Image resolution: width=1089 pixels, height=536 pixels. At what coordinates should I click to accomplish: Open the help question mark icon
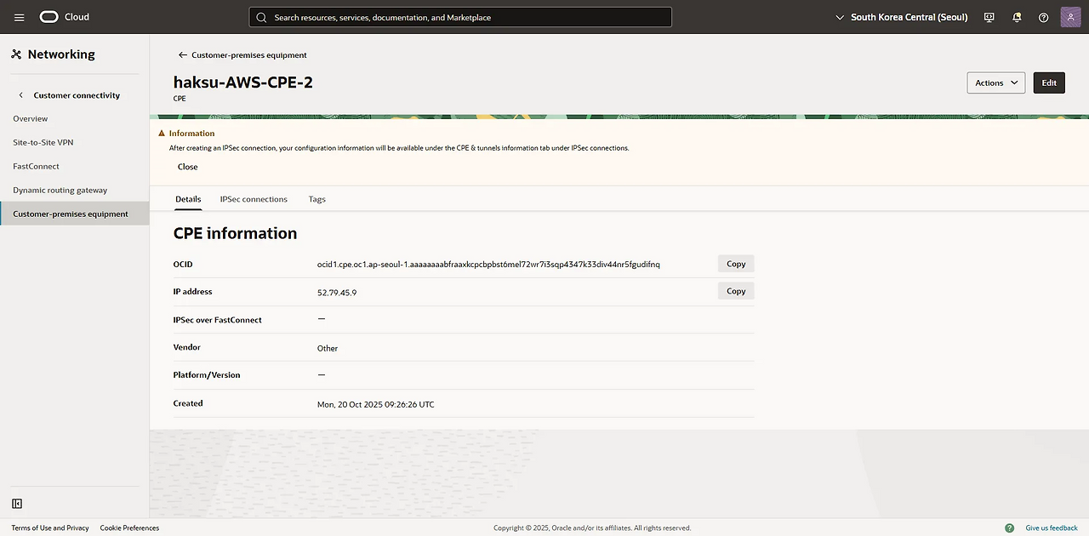point(1043,17)
